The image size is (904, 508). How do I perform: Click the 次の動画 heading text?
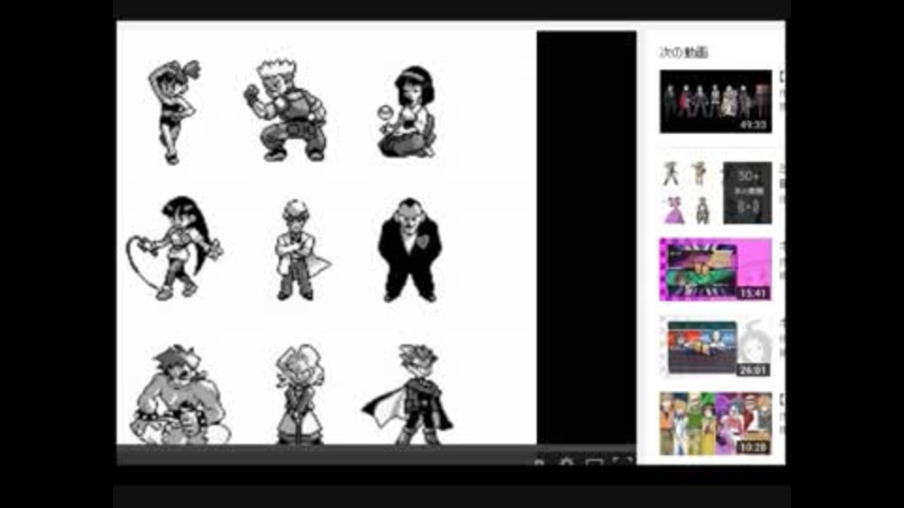click(684, 53)
